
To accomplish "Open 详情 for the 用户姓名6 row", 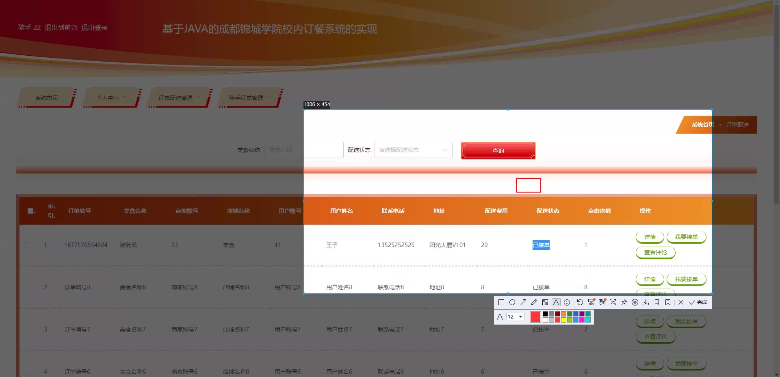I will click(650, 364).
